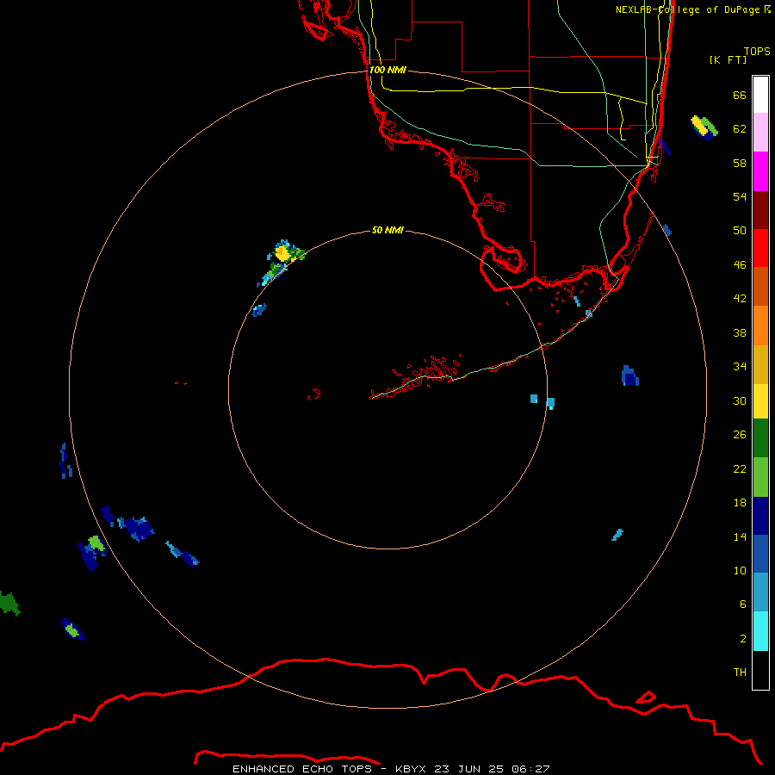Click the light blue legend swatch near 6
The height and width of the screenshot is (775, 775).
tap(760, 592)
